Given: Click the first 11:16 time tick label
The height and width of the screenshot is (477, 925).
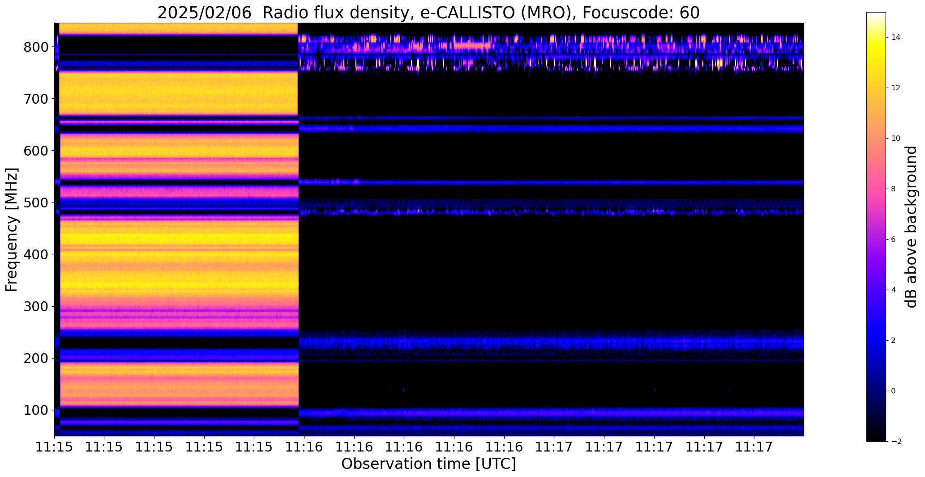Looking at the screenshot, I should pyautogui.click(x=304, y=447).
